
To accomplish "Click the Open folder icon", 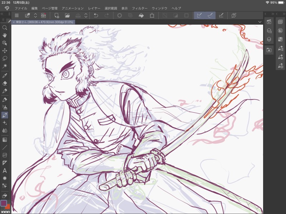I will tap(67, 15).
